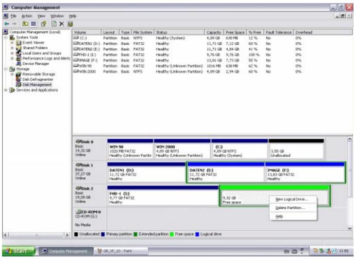This screenshot has height=259, width=354.
Task: Click the Local Users and Groups icon
Action: (19, 53)
